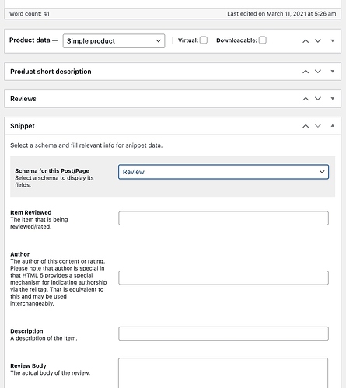Image resolution: width=346 pixels, height=388 pixels.
Task: Move Product short description panel up
Action: click(x=306, y=72)
